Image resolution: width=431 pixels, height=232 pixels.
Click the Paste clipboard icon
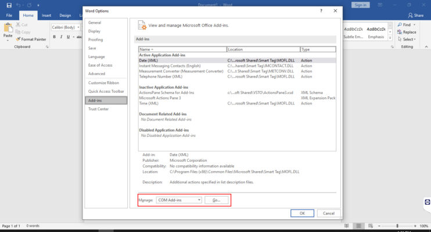coord(8,28)
